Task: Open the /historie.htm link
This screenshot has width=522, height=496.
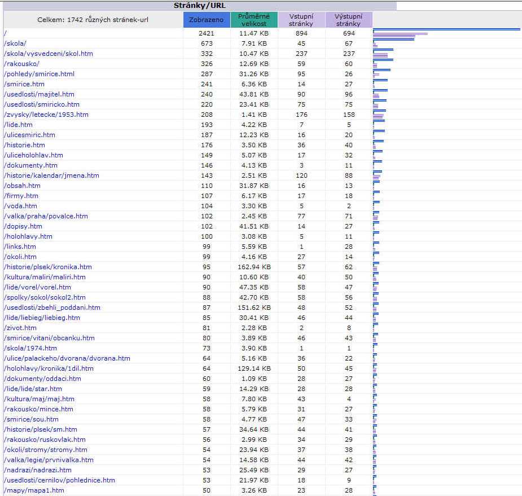Action: coord(24,145)
